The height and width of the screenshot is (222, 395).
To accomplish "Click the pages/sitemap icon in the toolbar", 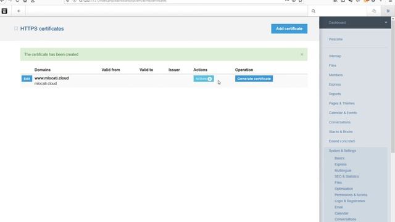I will tap(374, 11).
